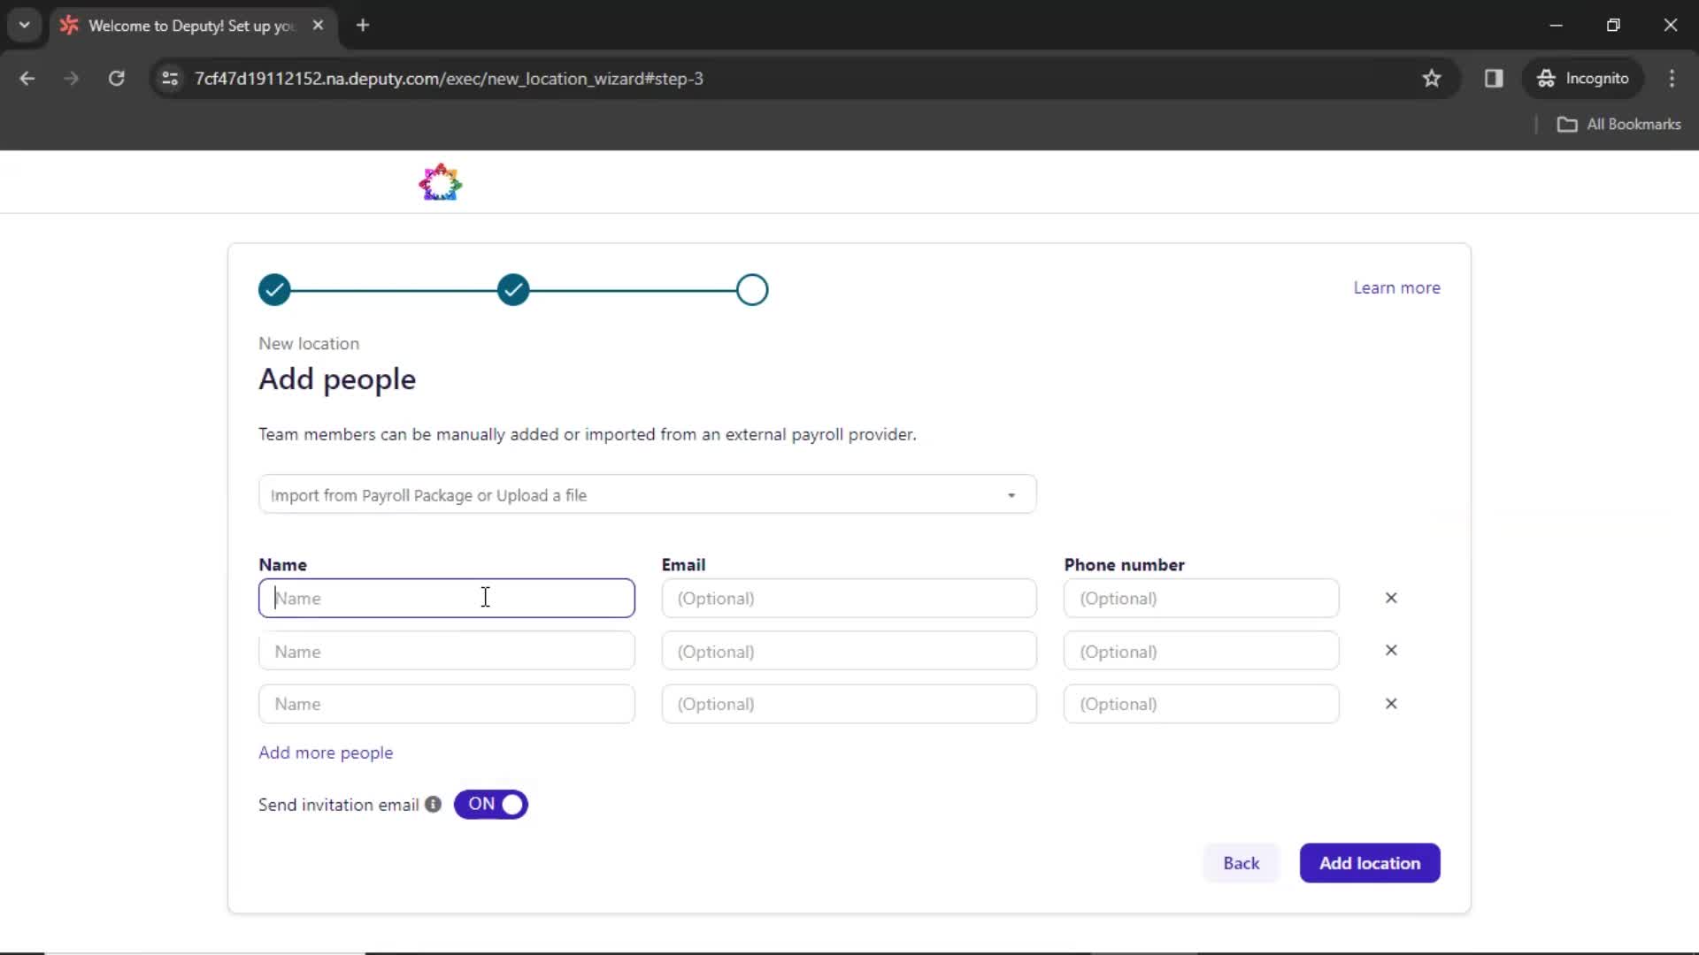Click the third step circle indicator

751,289
